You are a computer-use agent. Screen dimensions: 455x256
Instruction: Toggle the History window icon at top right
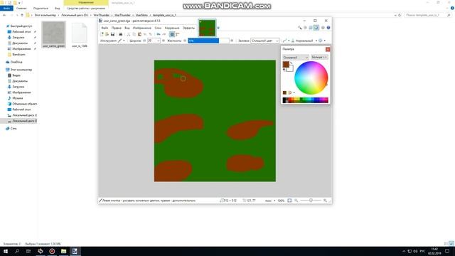pos(305,28)
